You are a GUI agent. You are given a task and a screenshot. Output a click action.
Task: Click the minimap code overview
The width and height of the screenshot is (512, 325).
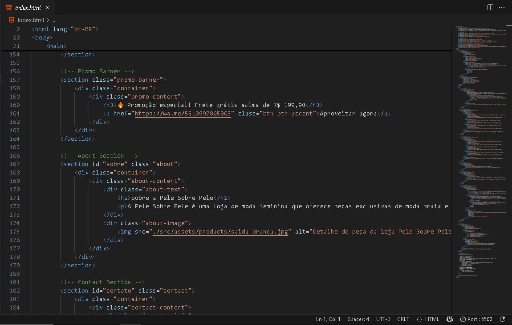482,151
